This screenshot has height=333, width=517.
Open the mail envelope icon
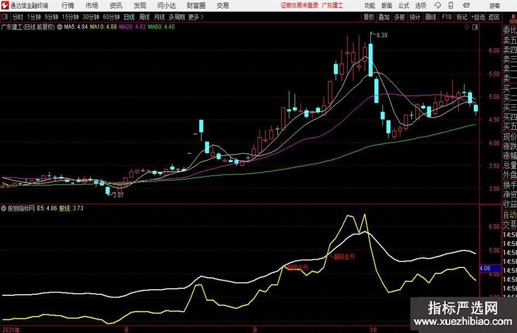466,5
